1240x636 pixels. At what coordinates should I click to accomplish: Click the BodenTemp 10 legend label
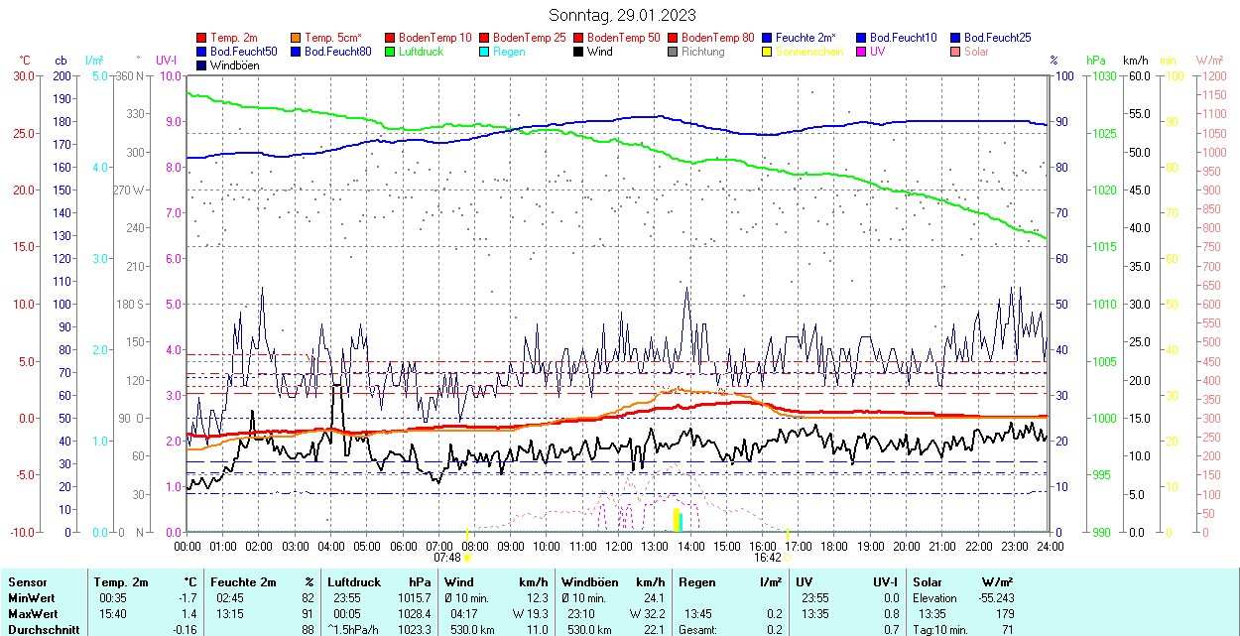point(435,38)
